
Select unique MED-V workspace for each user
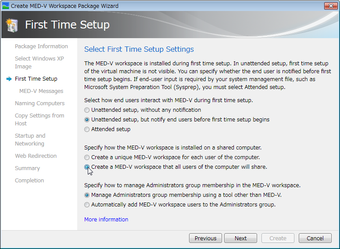(87, 157)
